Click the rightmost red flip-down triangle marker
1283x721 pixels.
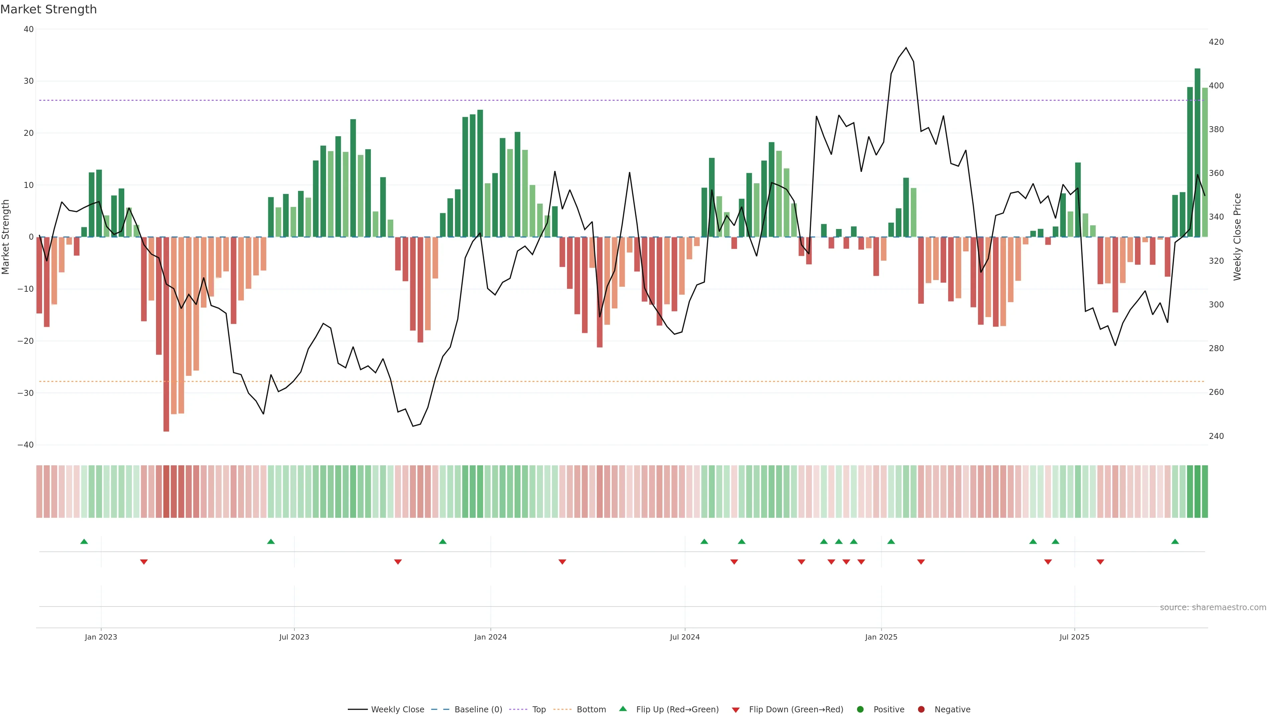tap(1100, 562)
